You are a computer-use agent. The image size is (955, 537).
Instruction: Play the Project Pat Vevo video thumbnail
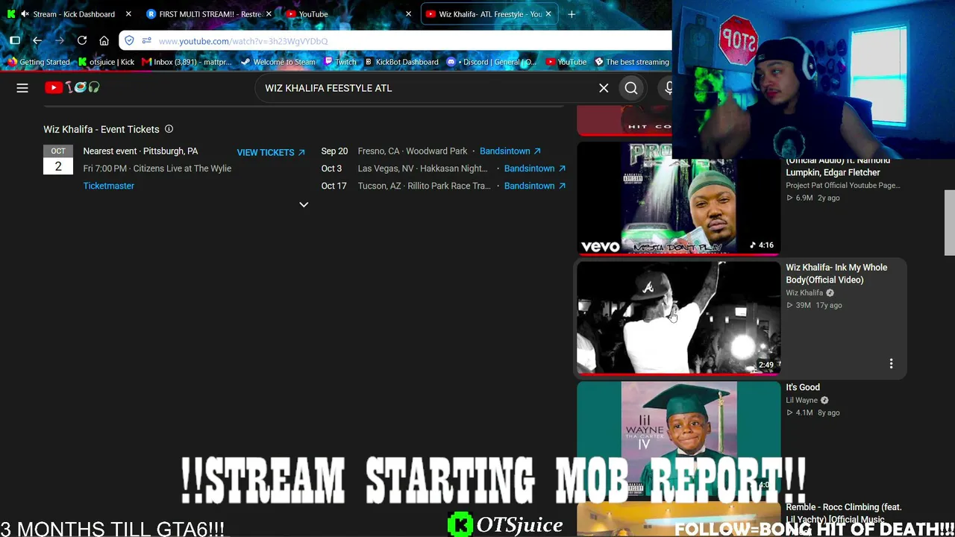click(x=678, y=198)
